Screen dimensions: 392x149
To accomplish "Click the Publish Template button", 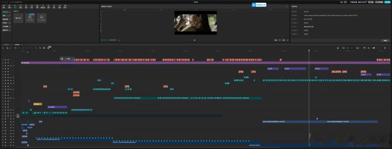I will (x=380, y=2).
